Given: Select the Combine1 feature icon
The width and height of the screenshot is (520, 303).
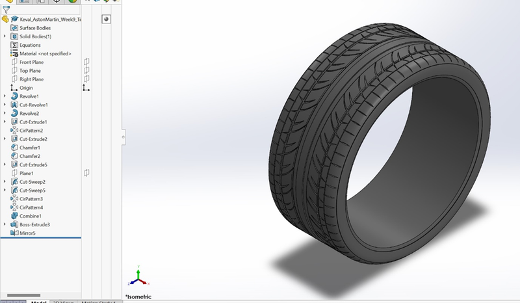Looking at the screenshot, I should pyautogui.click(x=14, y=216).
